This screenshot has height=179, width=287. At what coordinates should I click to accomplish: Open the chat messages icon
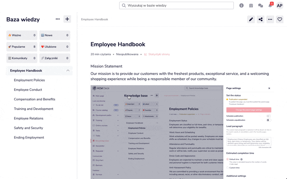pos(260,6)
